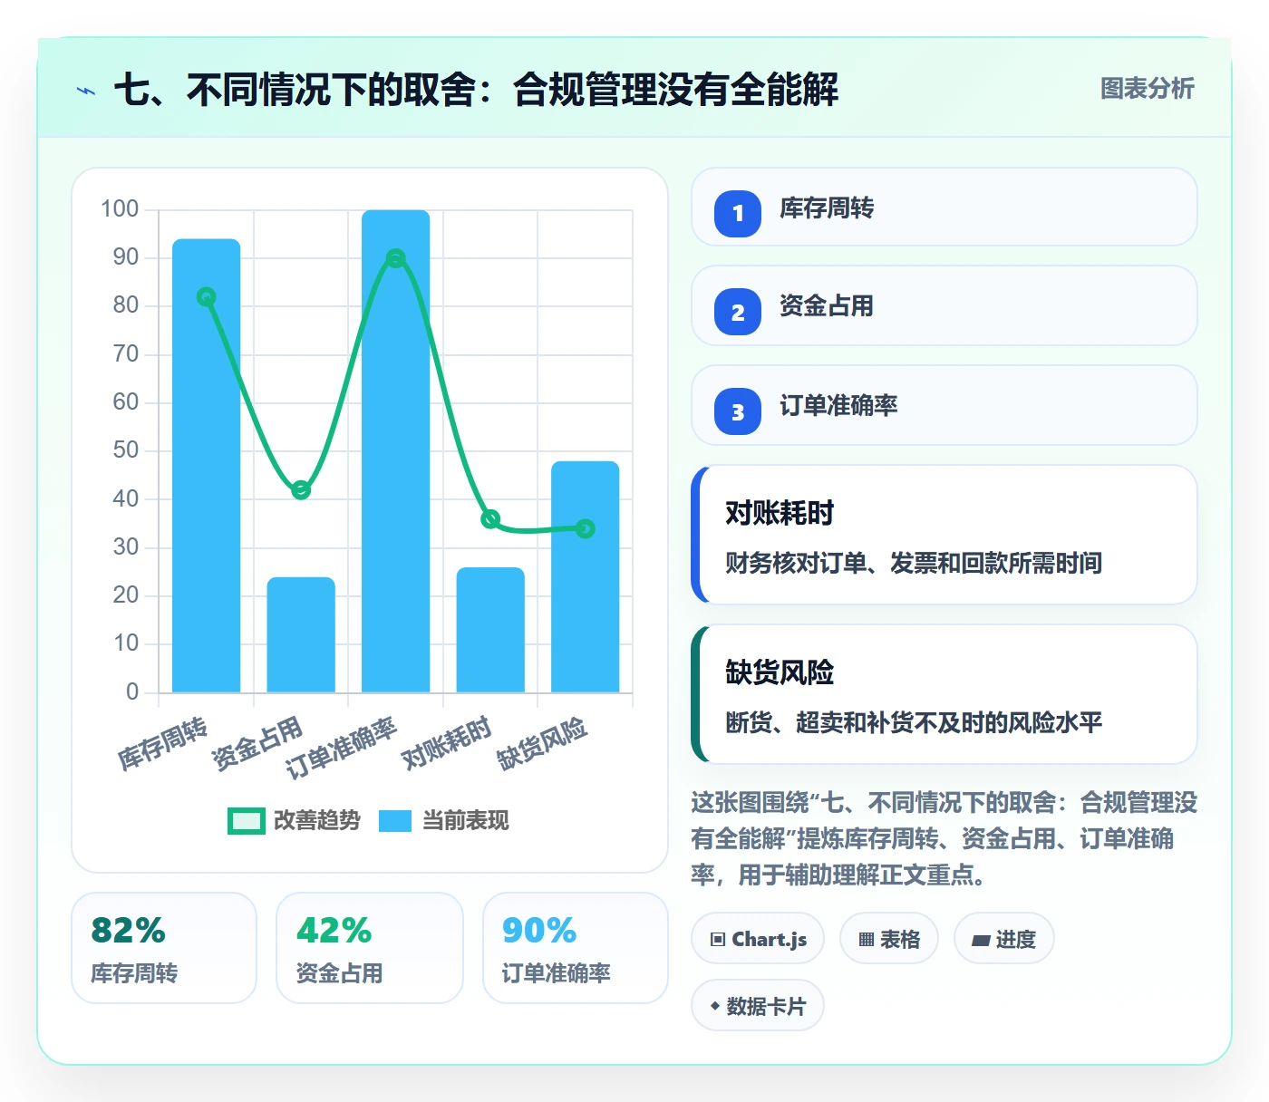Click the 库存周转 x-axis label

(x=163, y=744)
